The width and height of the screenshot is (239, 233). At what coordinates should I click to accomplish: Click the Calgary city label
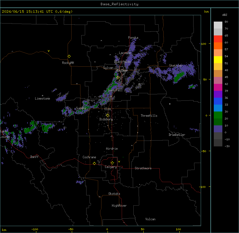pos(111,167)
